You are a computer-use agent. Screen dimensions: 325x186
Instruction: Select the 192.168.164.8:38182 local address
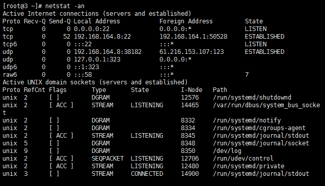(x=108, y=52)
